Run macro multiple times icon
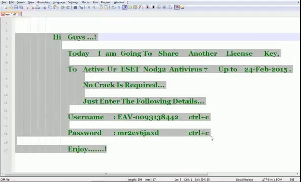Screen dimensions: 301x182 tap(164, 7)
